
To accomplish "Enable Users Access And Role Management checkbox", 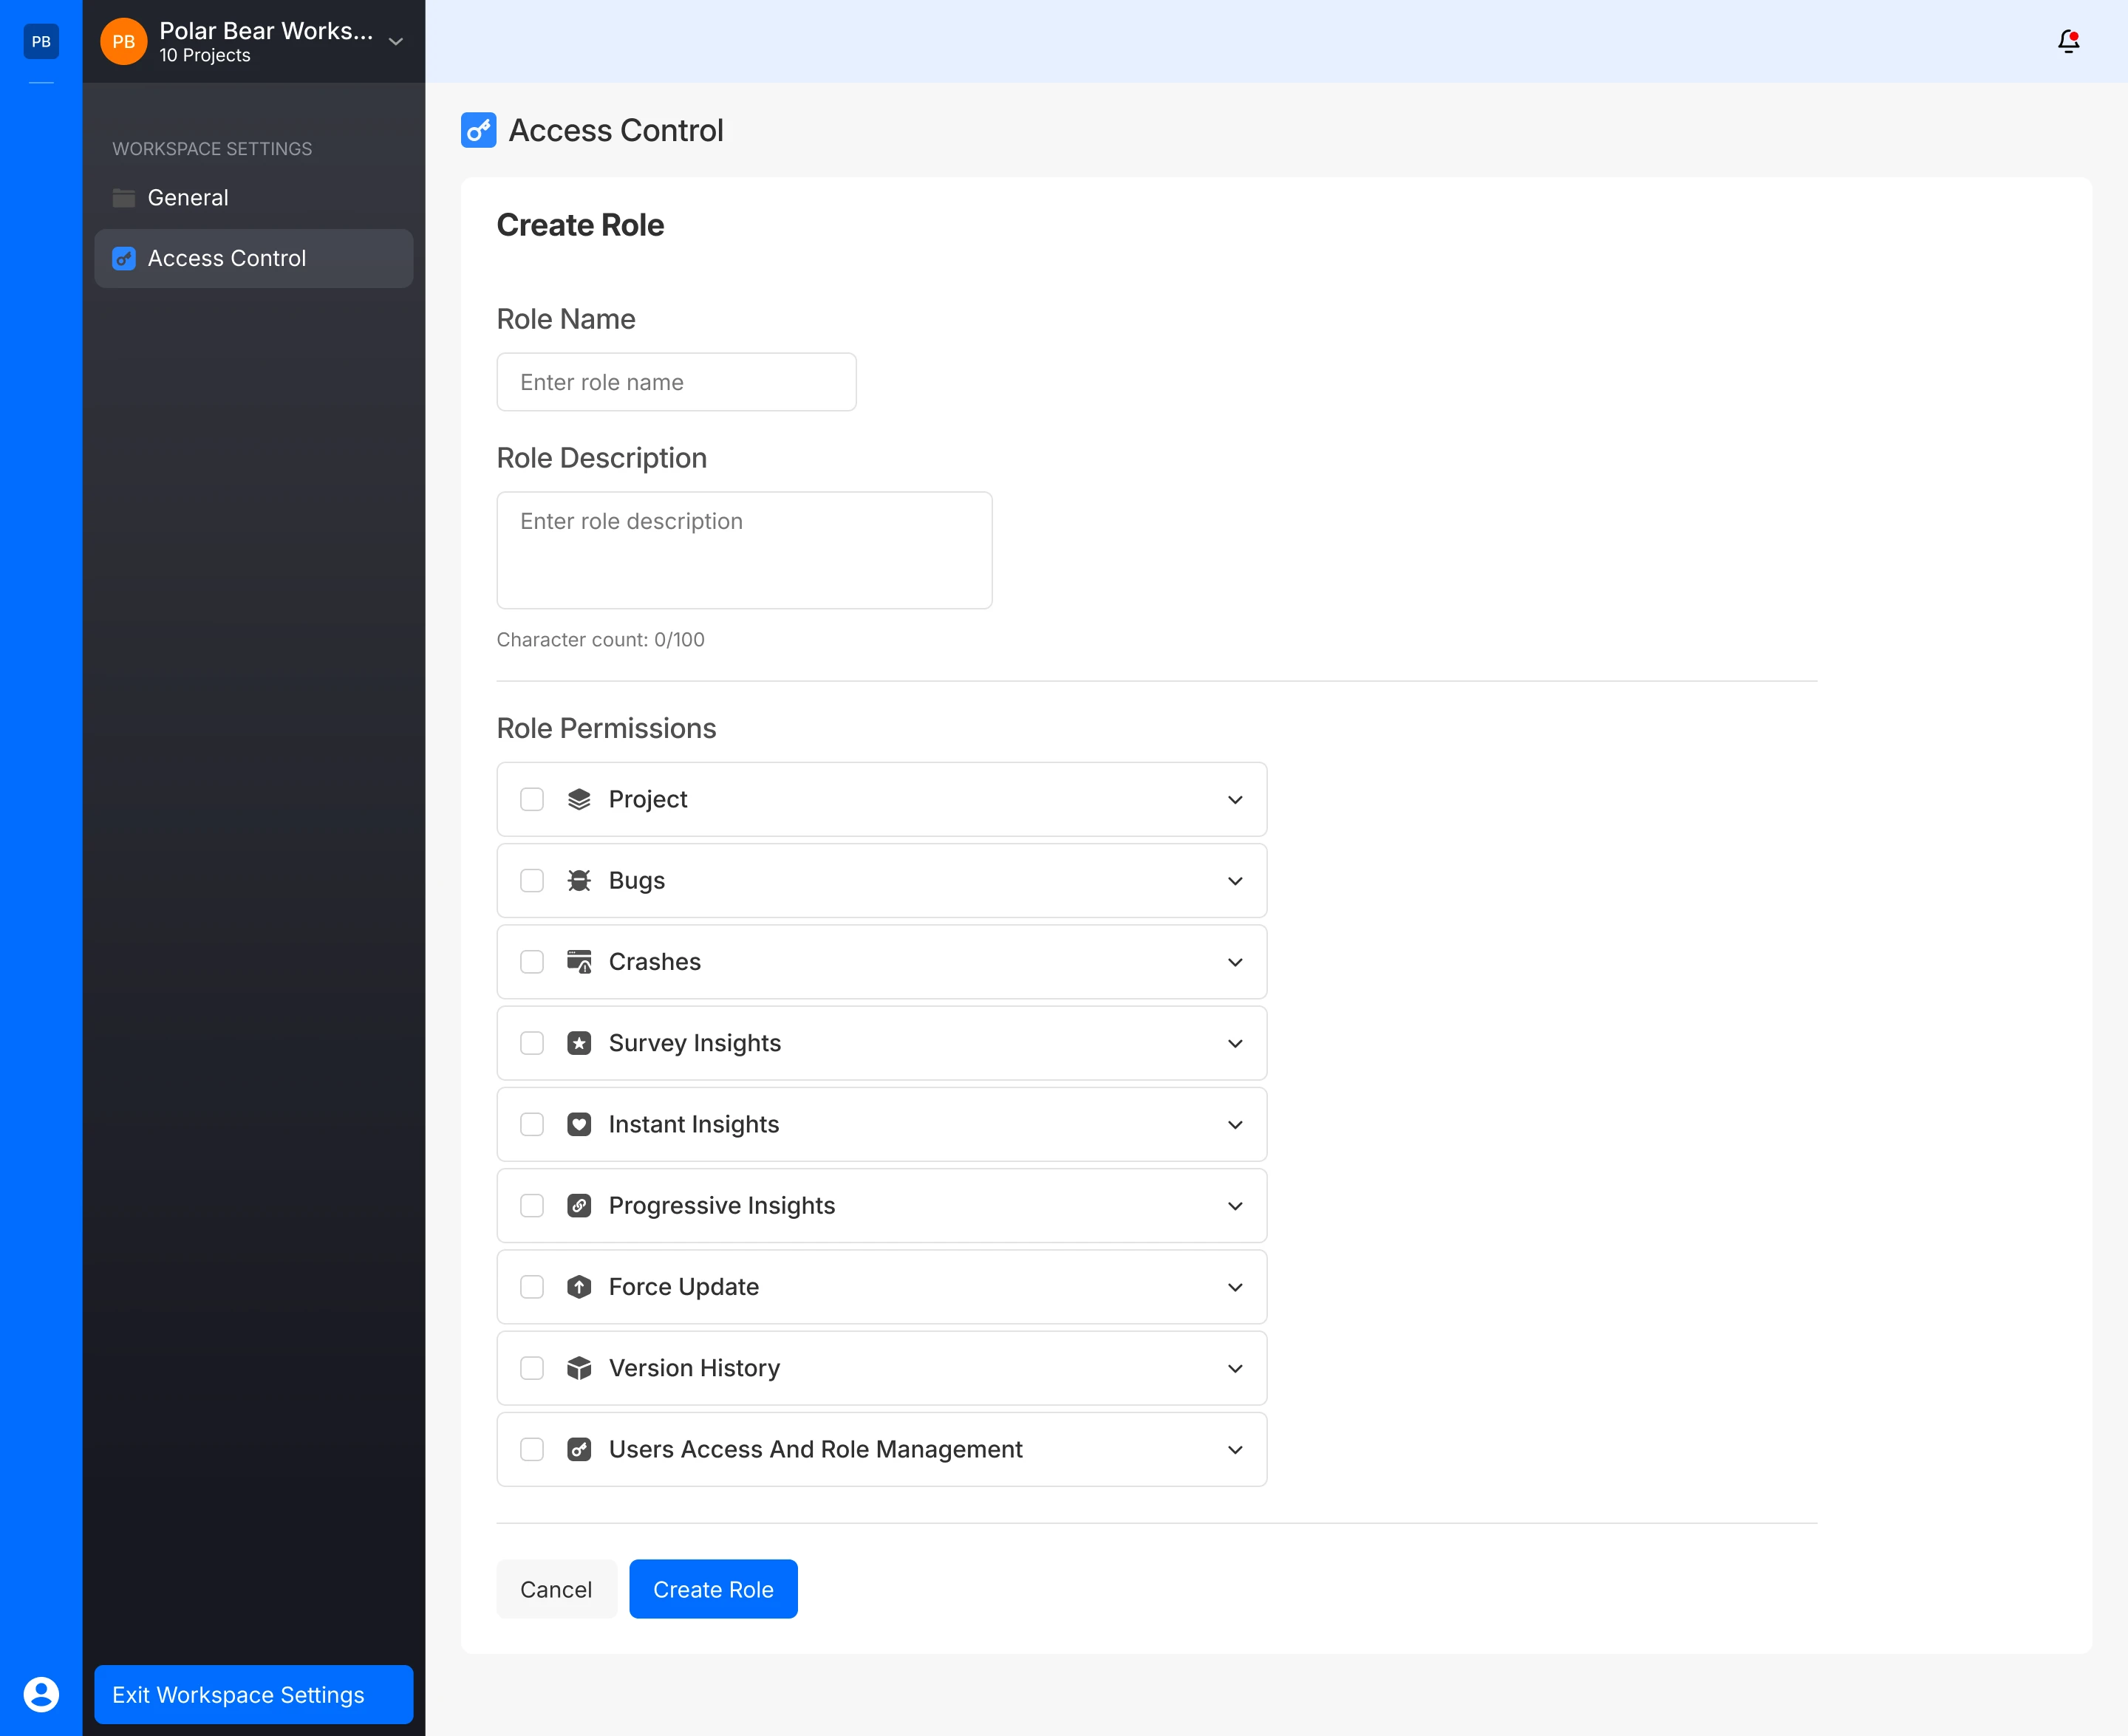I will point(531,1449).
